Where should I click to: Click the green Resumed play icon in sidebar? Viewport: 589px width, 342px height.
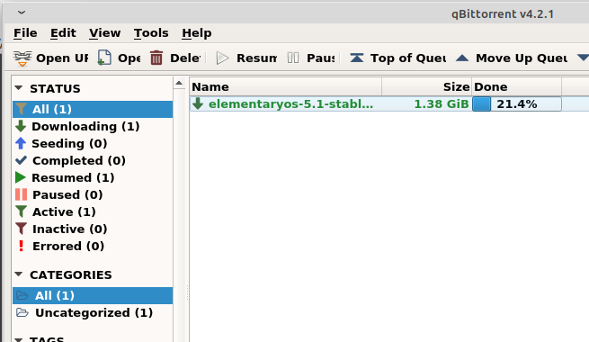[21, 177]
